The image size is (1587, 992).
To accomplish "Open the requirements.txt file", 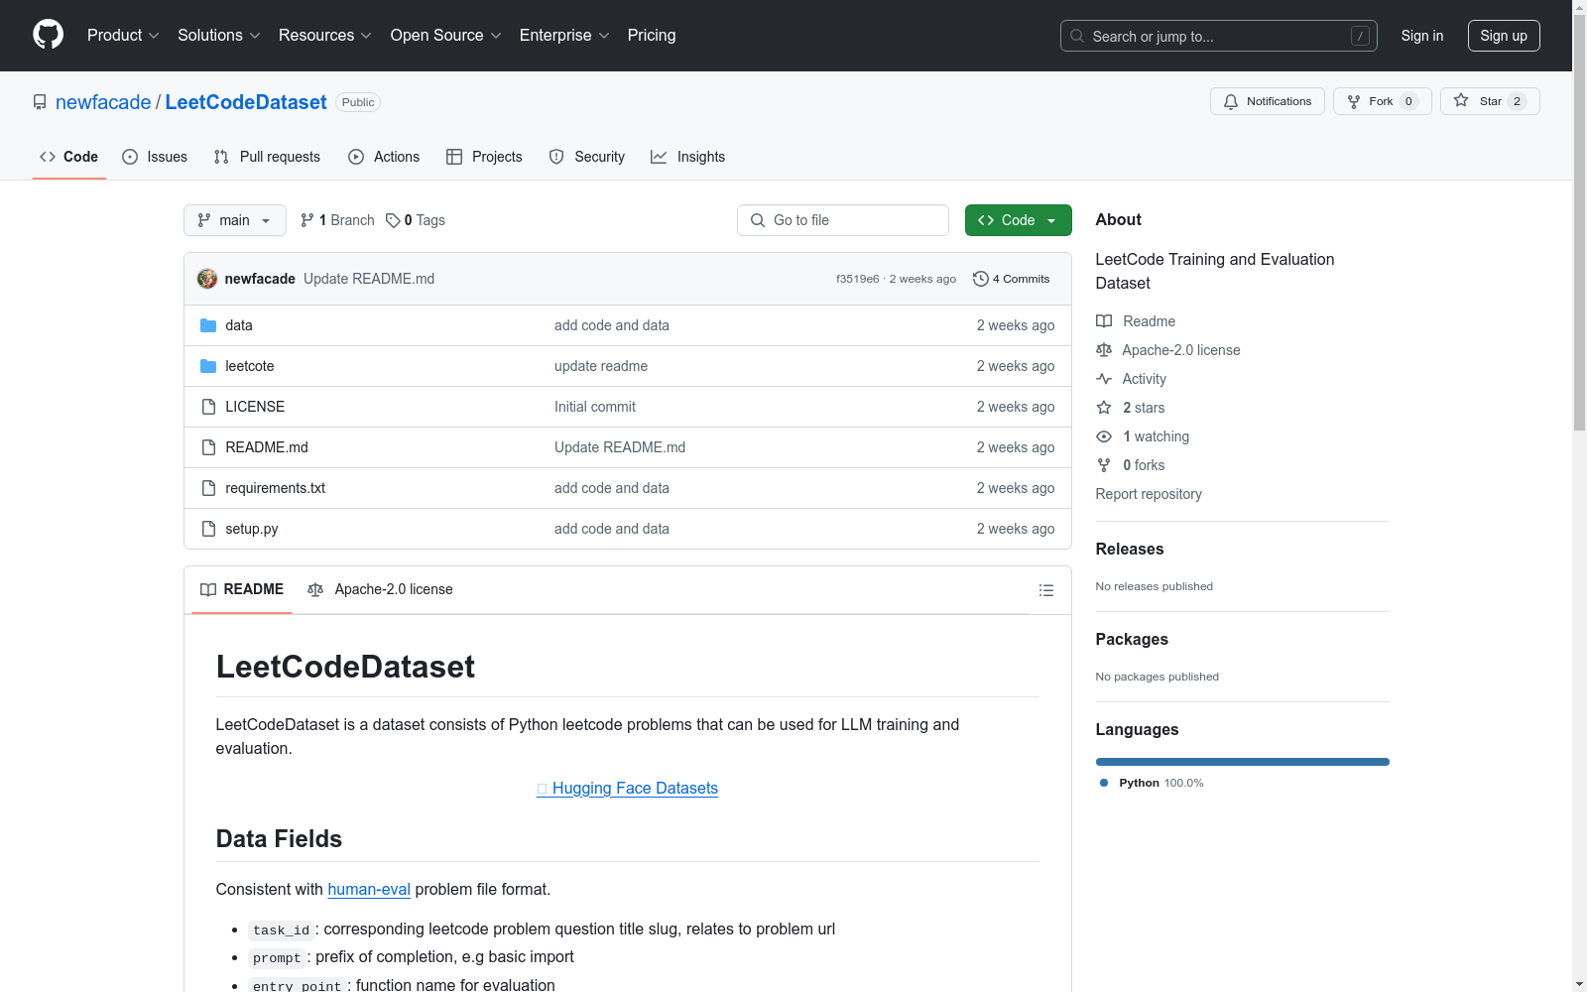I will (276, 488).
